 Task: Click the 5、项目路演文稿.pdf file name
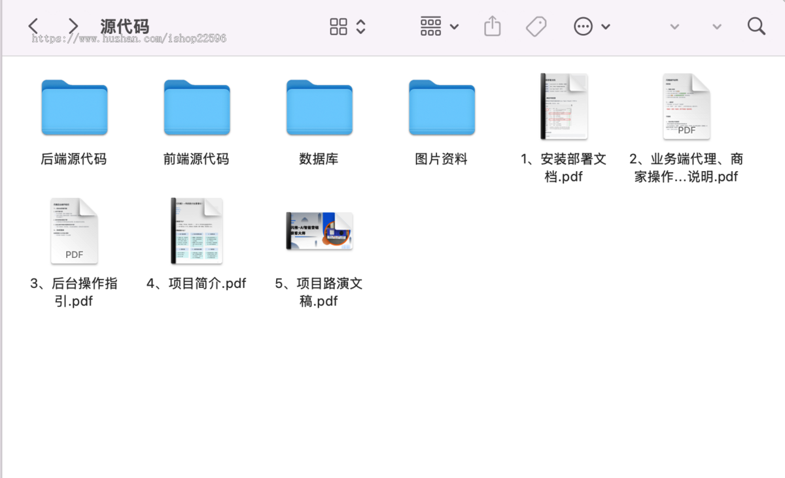(319, 292)
